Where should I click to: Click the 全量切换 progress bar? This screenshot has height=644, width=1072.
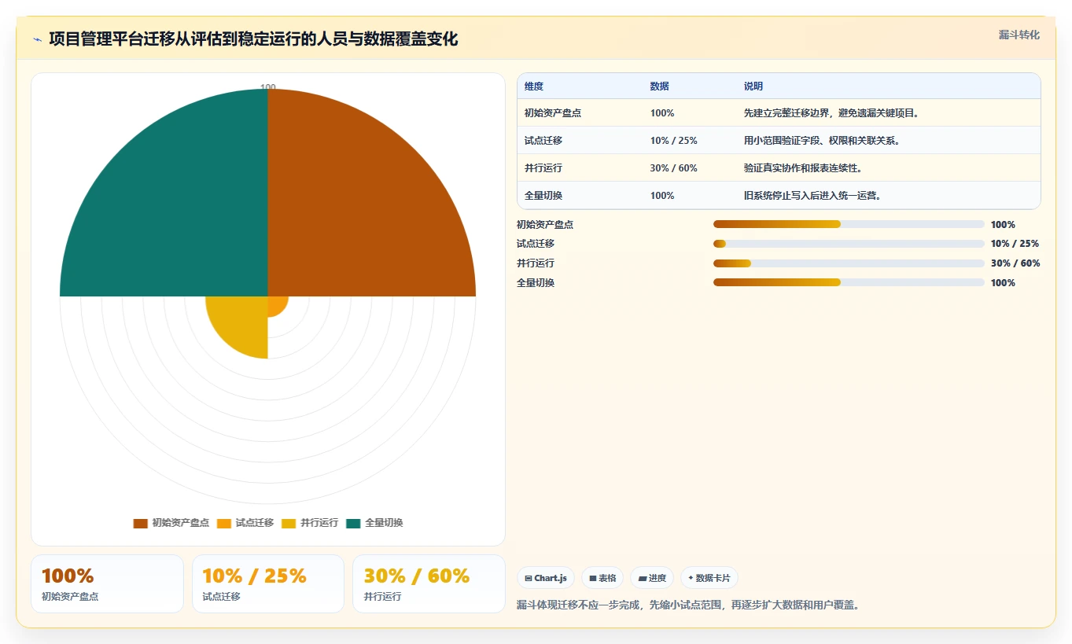[849, 282]
